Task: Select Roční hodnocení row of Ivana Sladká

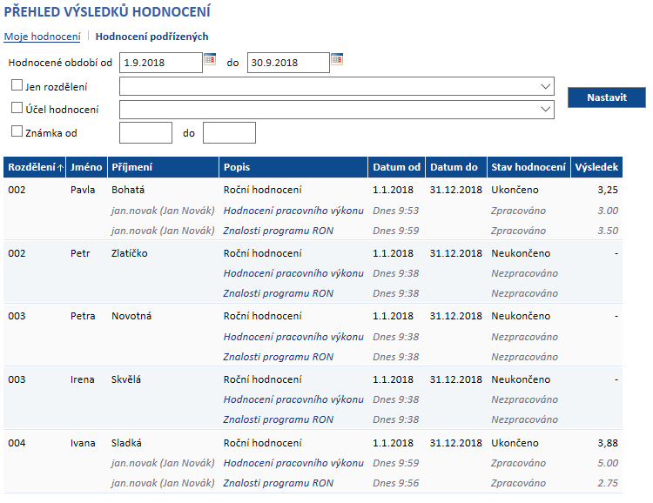Action: coord(313,443)
